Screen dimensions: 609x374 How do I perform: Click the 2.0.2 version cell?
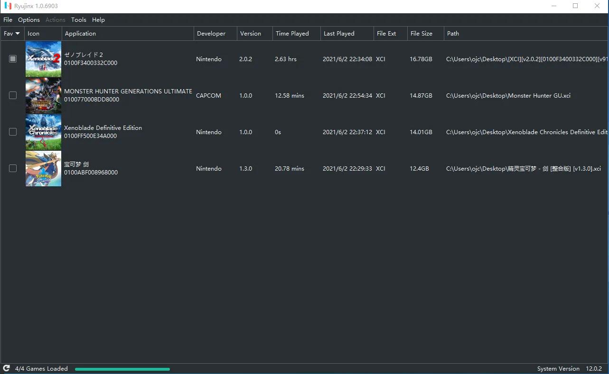click(x=246, y=59)
